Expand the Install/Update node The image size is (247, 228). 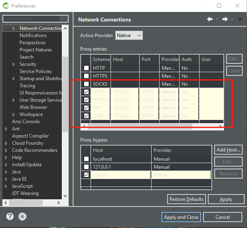point(6,165)
